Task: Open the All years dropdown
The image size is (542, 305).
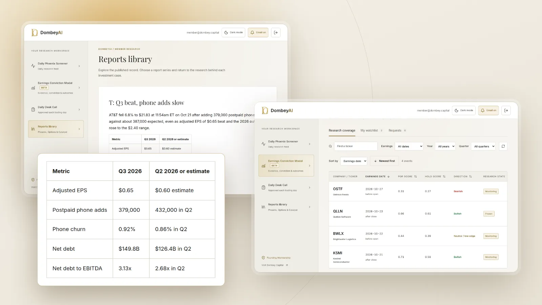Action: point(445,146)
